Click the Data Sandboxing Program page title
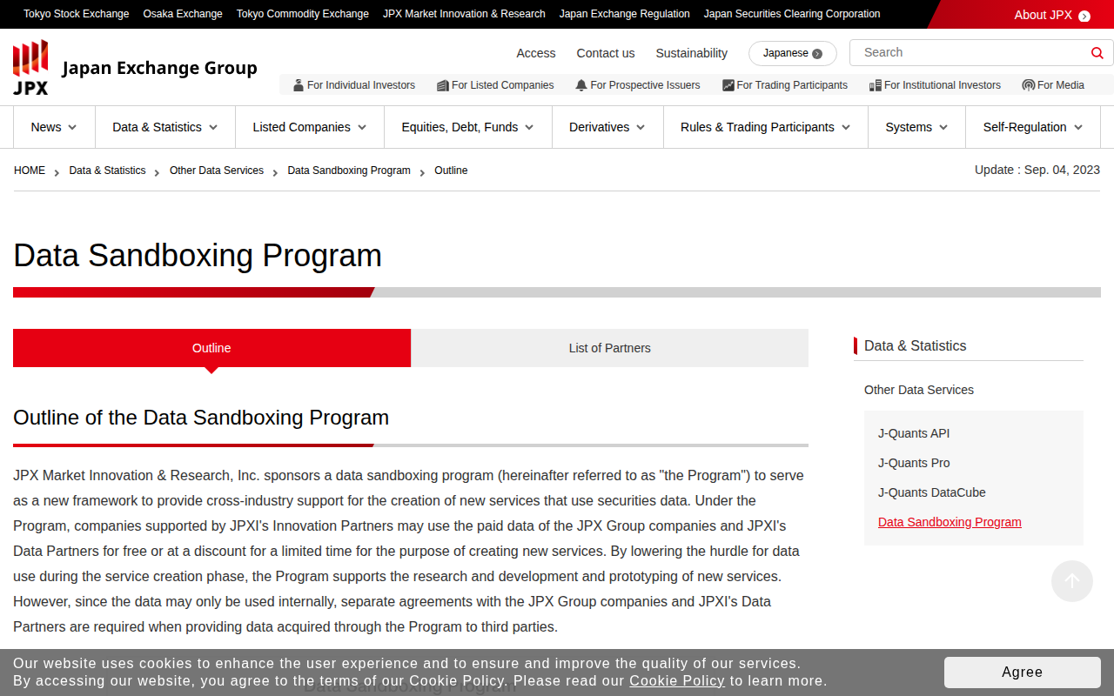This screenshot has width=1114, height=696. click(x=198, y=256)
